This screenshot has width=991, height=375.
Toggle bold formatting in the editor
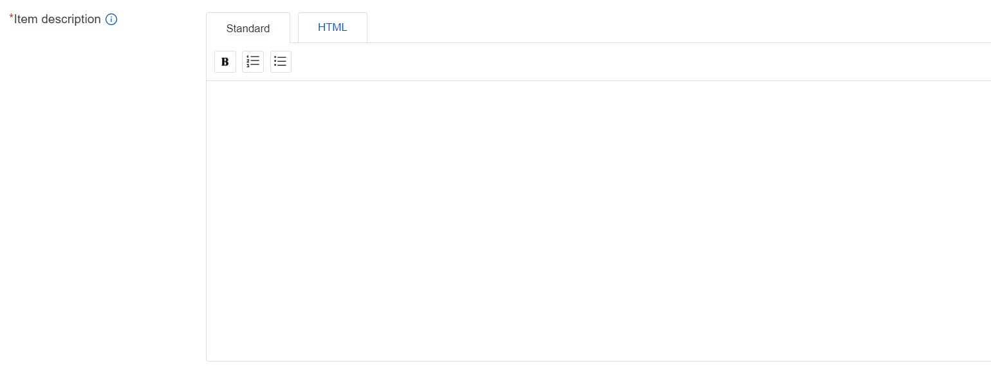click(225, 62)
